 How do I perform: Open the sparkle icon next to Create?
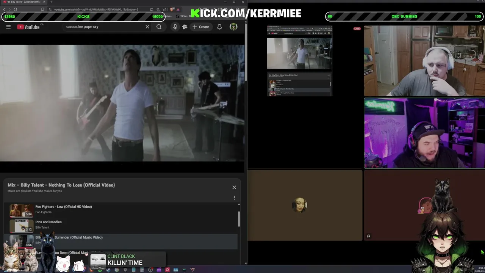coord(185,27)
